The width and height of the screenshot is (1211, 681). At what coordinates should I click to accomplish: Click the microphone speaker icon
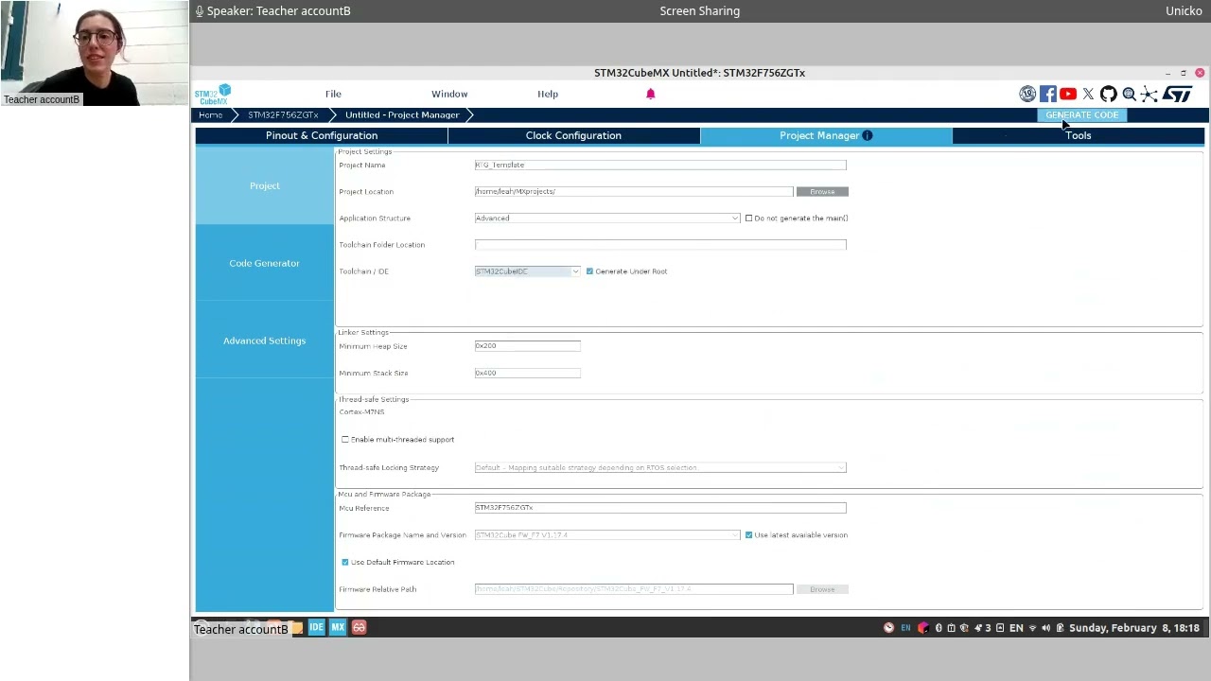(199, 10)
